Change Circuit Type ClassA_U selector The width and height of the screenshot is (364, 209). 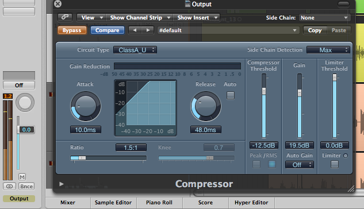tap(135, 50)
